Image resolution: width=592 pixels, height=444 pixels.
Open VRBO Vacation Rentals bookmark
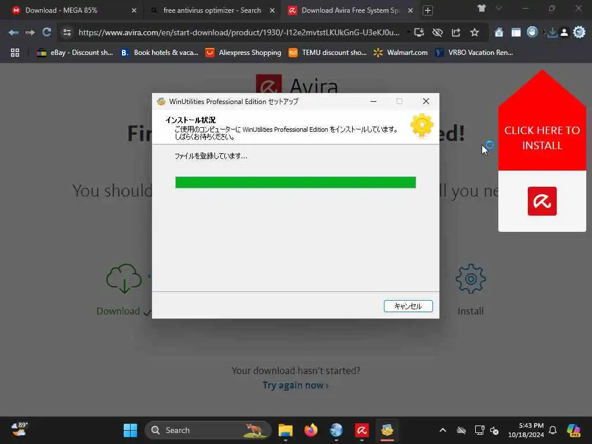[474, 53]
